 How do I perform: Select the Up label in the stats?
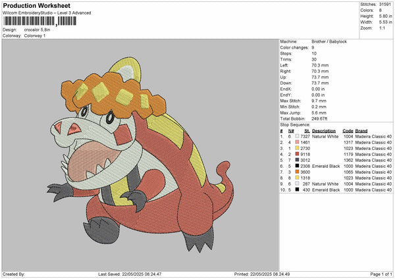(x=283, y=77)
